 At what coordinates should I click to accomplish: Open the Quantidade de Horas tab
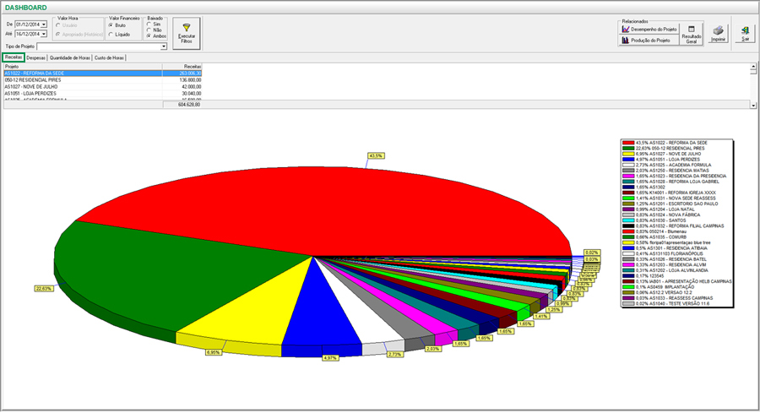tap(70, 57)
